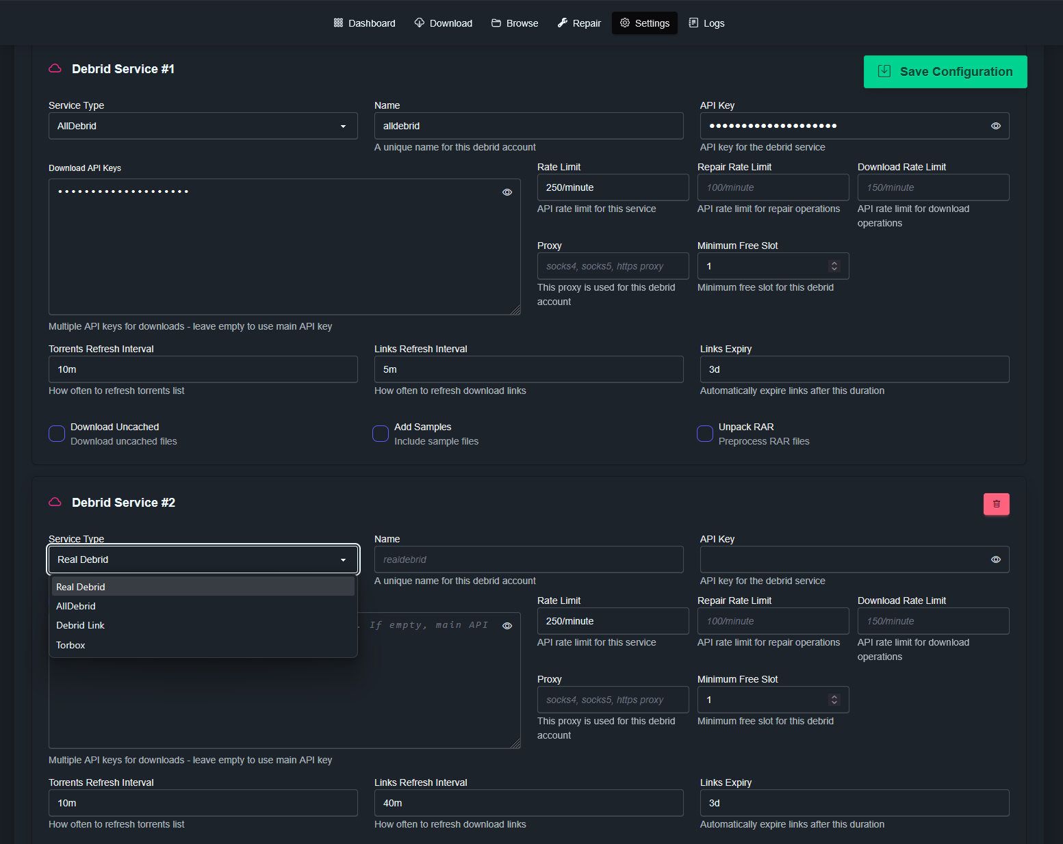This screenshot has width=1063, height=844.
Task: Show API Key in Debrid Service #2
Action: [995, 559]
